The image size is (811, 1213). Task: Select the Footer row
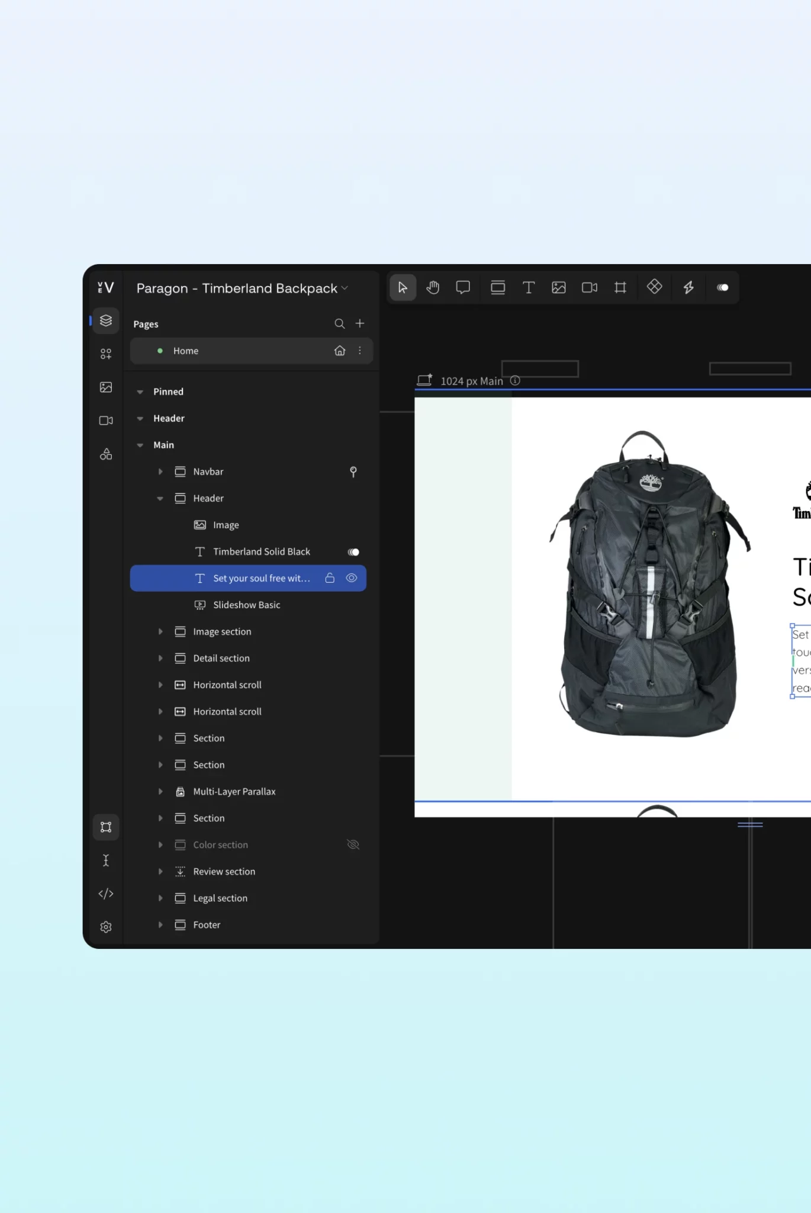point(248,925)
